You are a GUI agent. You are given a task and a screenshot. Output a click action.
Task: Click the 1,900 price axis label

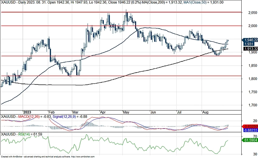[253, 52]
